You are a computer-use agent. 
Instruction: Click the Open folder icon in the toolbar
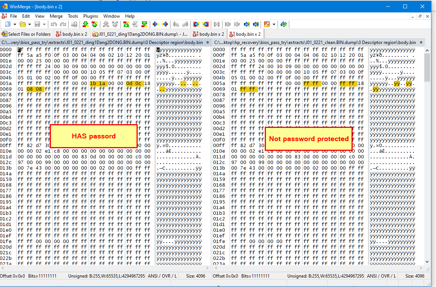point(23,24)
